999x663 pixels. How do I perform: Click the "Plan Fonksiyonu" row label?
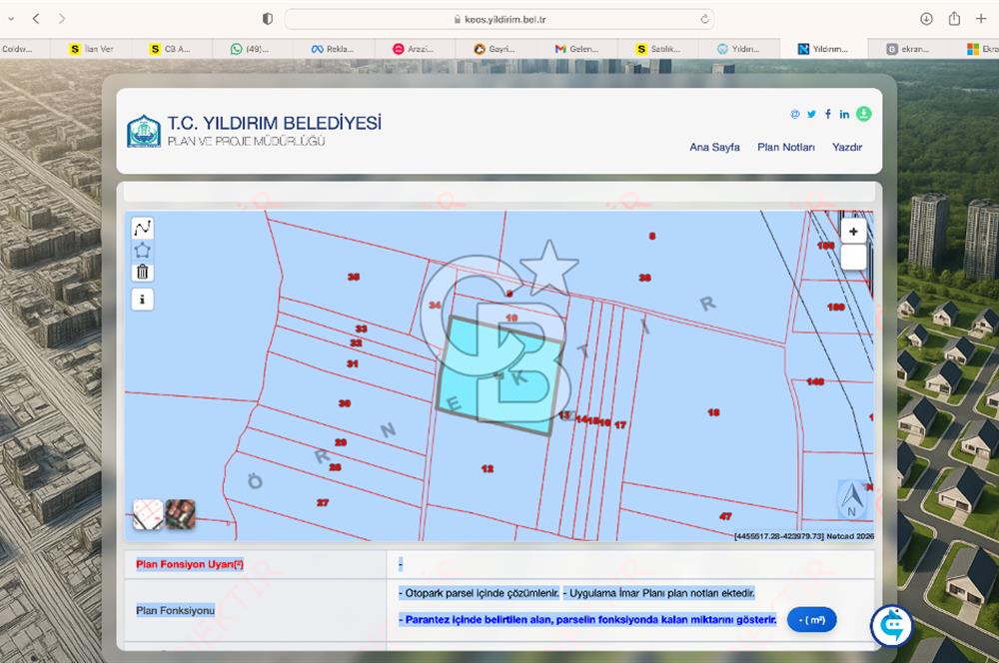(x=175, y=610)
